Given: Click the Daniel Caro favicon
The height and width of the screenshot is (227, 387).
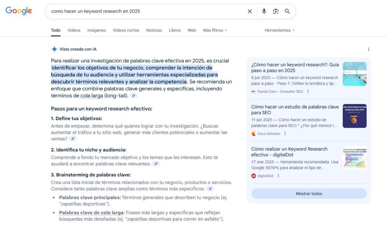Looking at the screenshot, I should 254,92.
